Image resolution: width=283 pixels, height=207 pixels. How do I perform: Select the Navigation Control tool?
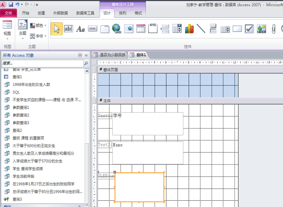(x=141, y=29)
